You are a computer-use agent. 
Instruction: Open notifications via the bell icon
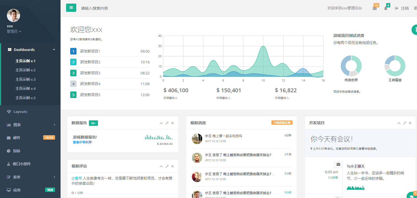[x=385, y=9]
